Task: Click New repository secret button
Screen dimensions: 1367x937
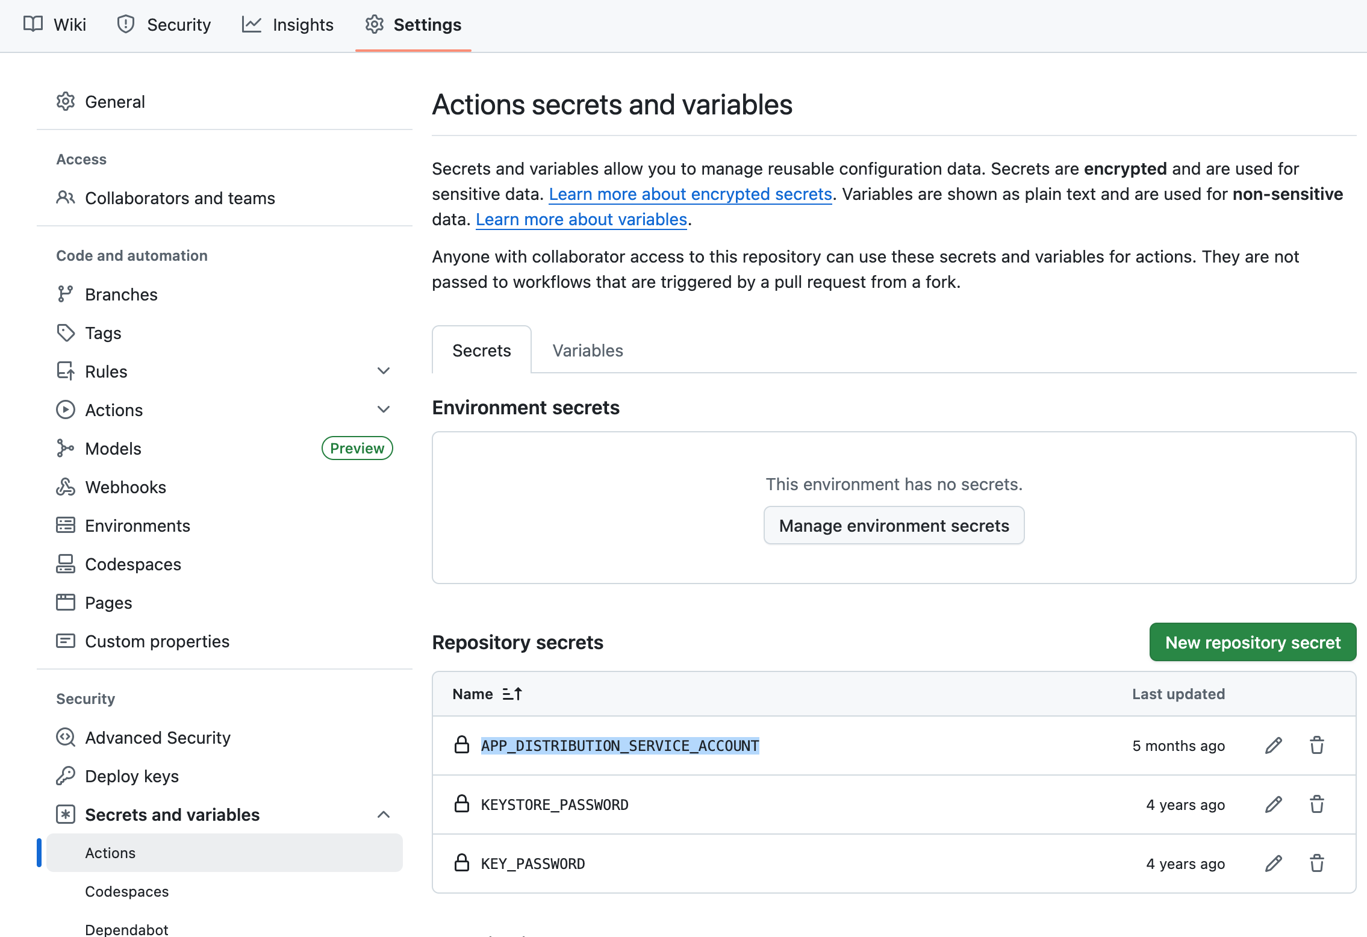Action: pyautogui.click(x=1253, y=643)
